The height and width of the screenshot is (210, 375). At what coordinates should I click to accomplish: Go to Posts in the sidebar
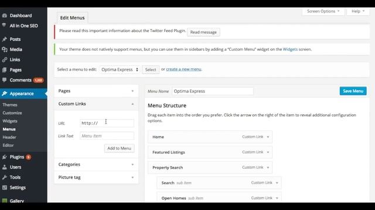[15, 39]
